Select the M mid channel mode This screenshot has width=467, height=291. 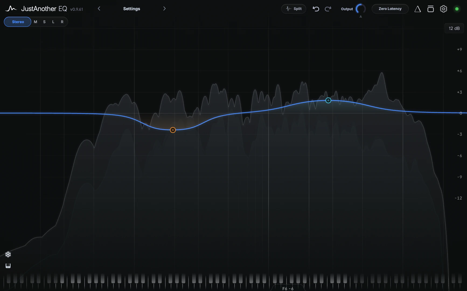click(x=35, y=22)
